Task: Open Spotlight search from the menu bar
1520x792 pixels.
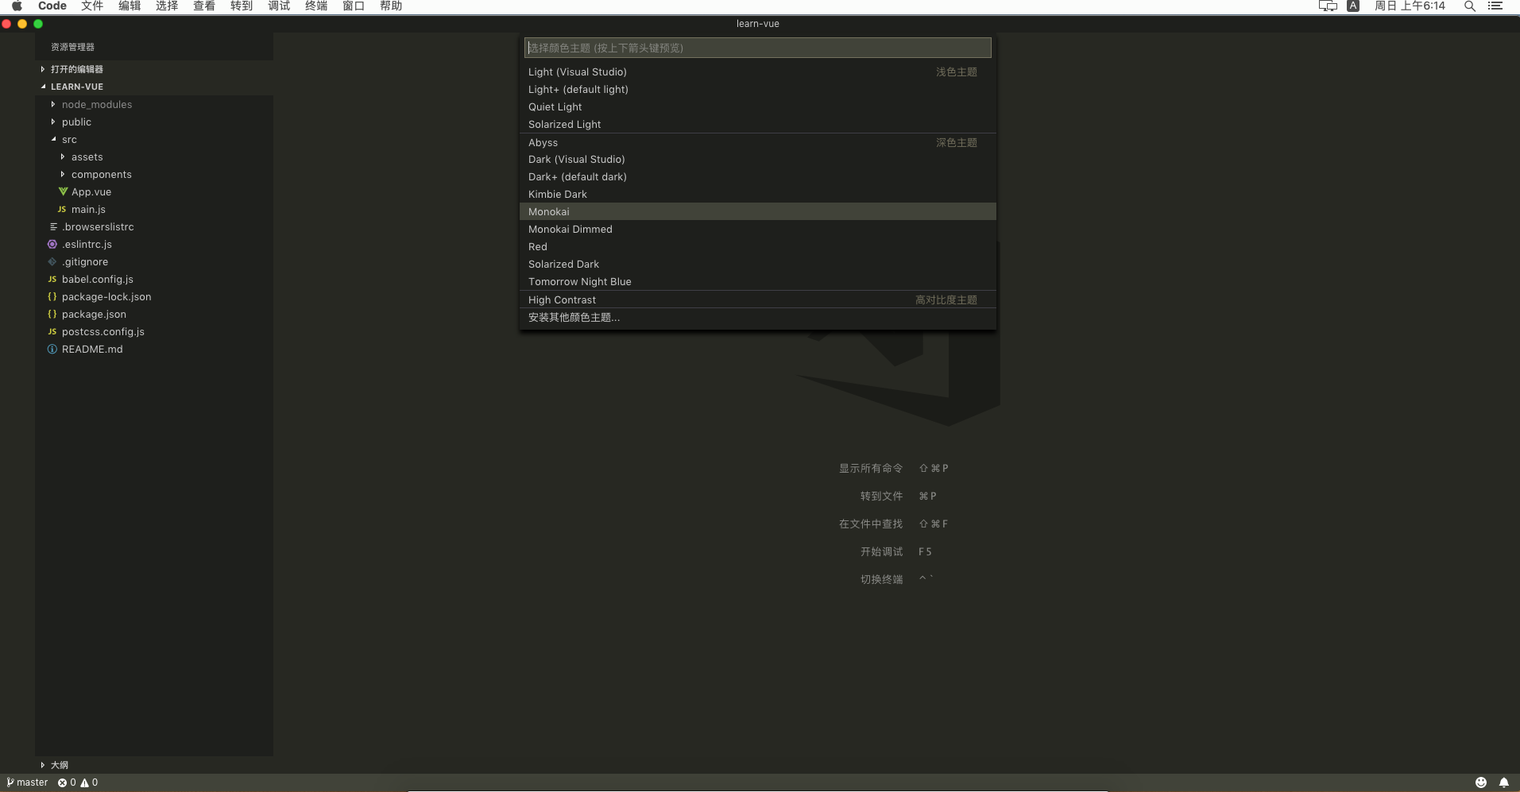Action: pyautogui.click(x=1469, y=6)
